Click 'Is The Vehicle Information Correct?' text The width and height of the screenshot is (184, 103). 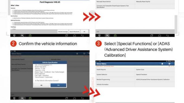[x=47, y=81]
